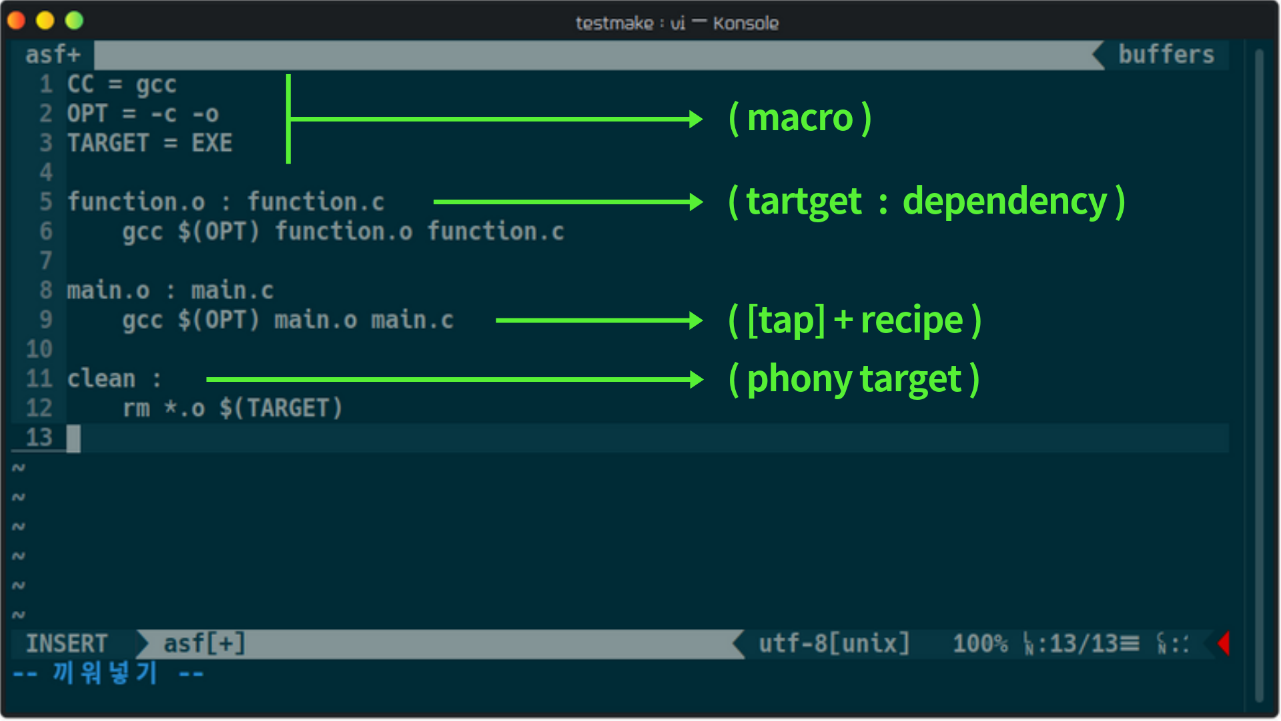Click line number 7 in gutter
Viewport: 1281px width, 721px height.
(45, 261)
